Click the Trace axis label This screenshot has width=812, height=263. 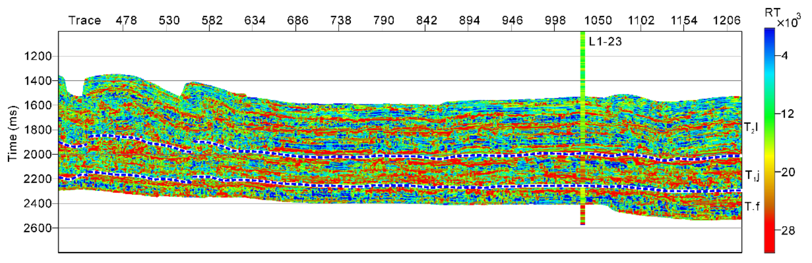pos(85,20)
